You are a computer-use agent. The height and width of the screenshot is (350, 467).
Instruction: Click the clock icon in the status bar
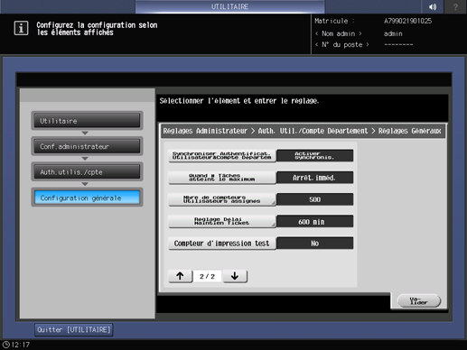(x=6, y=345)
